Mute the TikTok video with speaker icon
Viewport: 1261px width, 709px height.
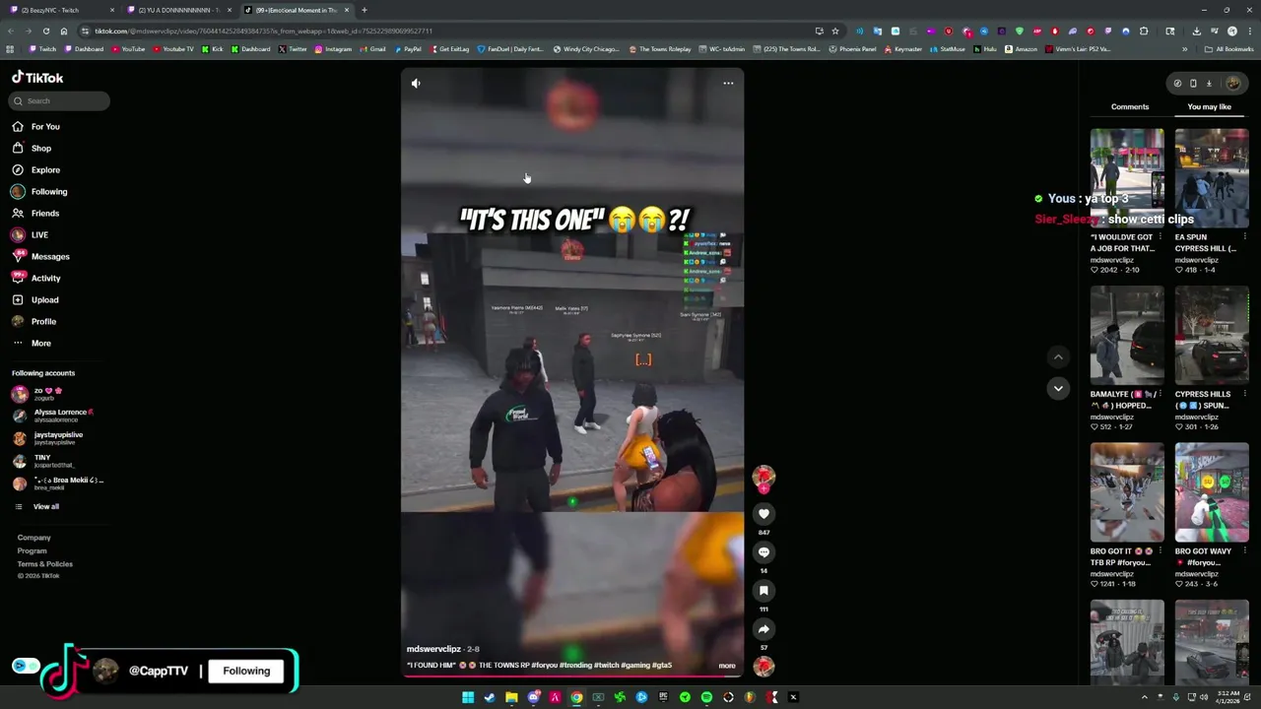pos(416,84)
